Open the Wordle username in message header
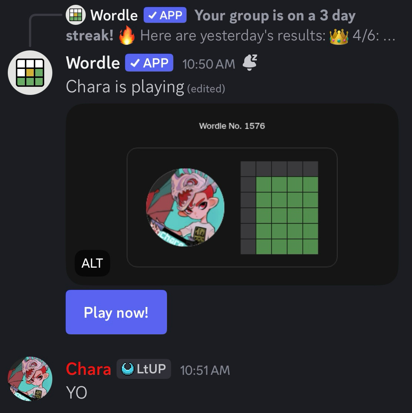 point(93,63)
